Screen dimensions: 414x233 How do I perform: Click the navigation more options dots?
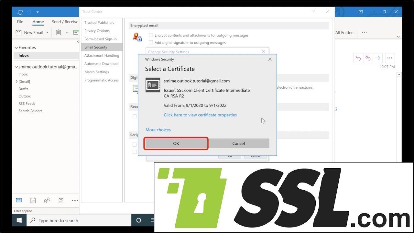pos(75,200)
